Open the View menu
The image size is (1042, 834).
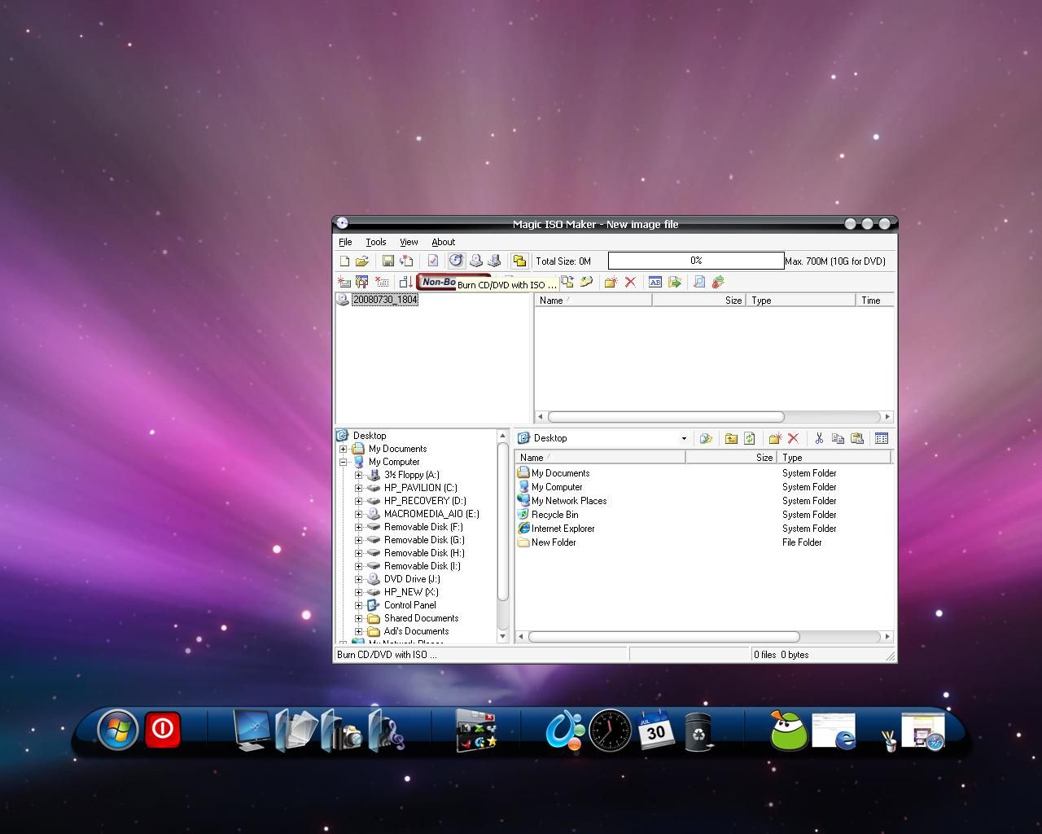(x=409, y=242)
